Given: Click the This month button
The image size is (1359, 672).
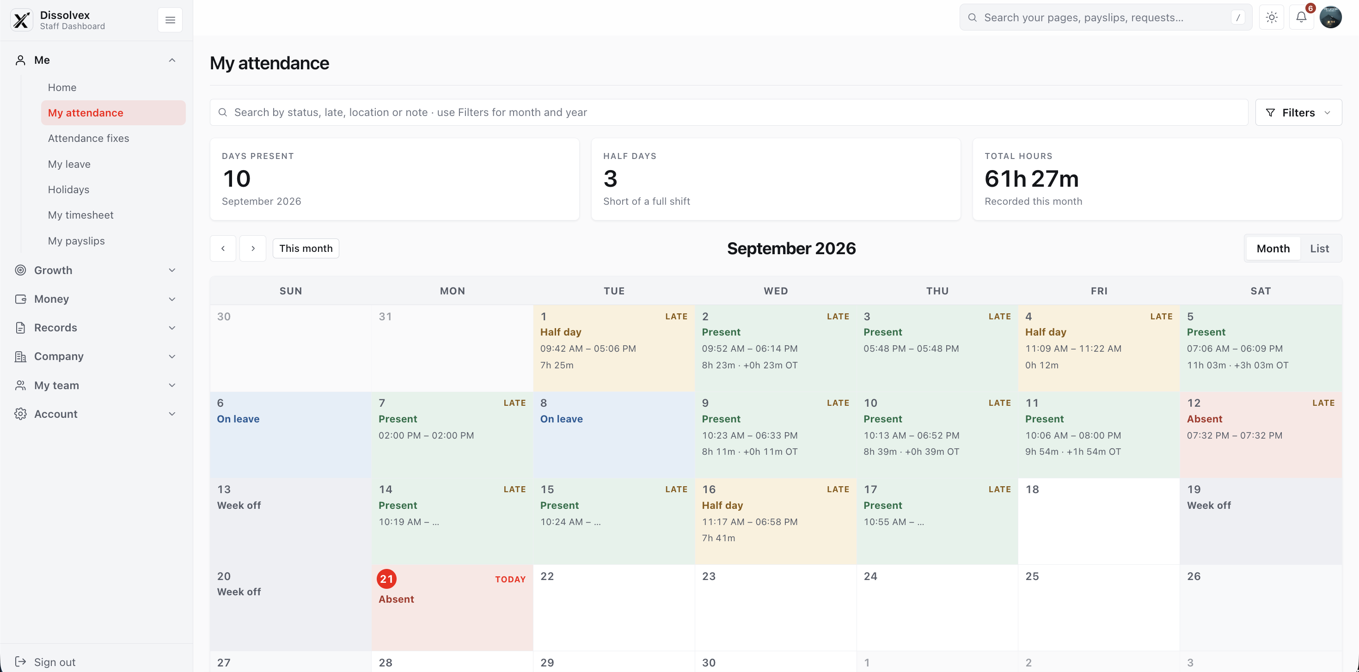Looking at the screenshot, I should click(306, 249).
